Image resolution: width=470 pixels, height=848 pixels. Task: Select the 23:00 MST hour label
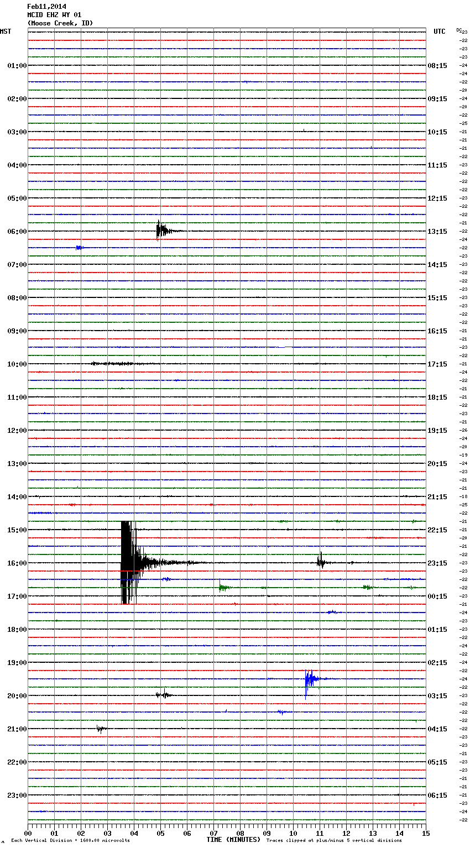(17, 795)
